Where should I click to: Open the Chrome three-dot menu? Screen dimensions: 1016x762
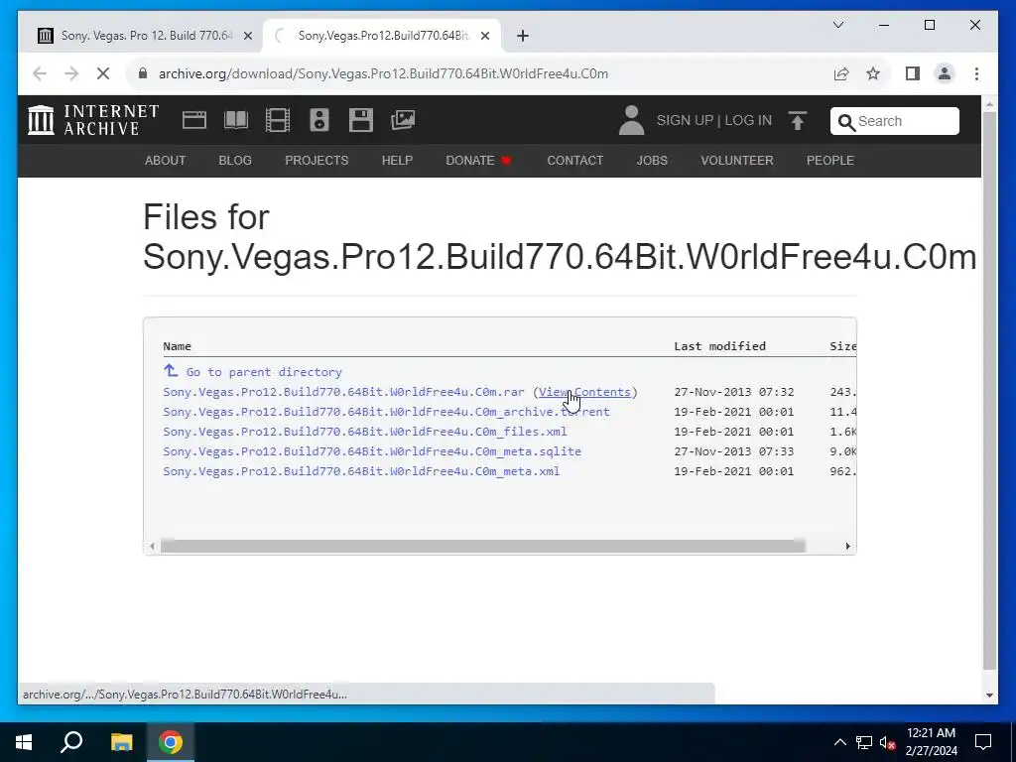pos(976,73)
